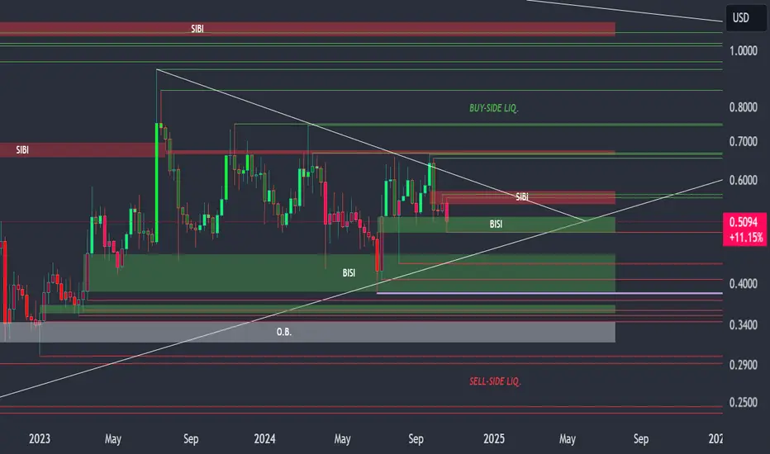Select the BUY-SIDE LIQ. text annotation
Image resolution: width=770 pixels, height=454 pixels.
coord(493,108)
